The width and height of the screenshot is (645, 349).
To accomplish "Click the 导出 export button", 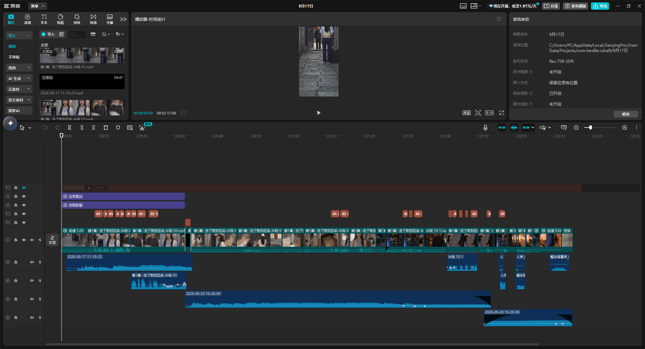I will point(600,6).
